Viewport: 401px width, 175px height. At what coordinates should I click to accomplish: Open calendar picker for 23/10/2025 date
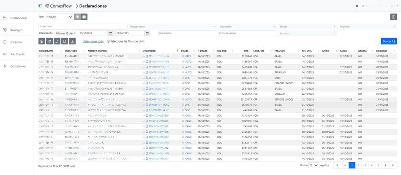point(147,33)
